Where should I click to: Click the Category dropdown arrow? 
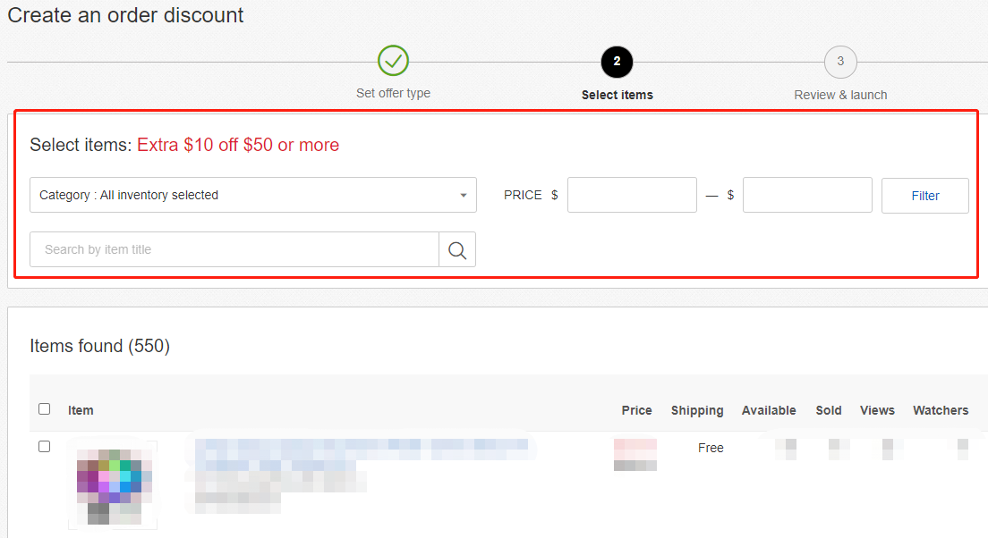[x=464, y=196]
